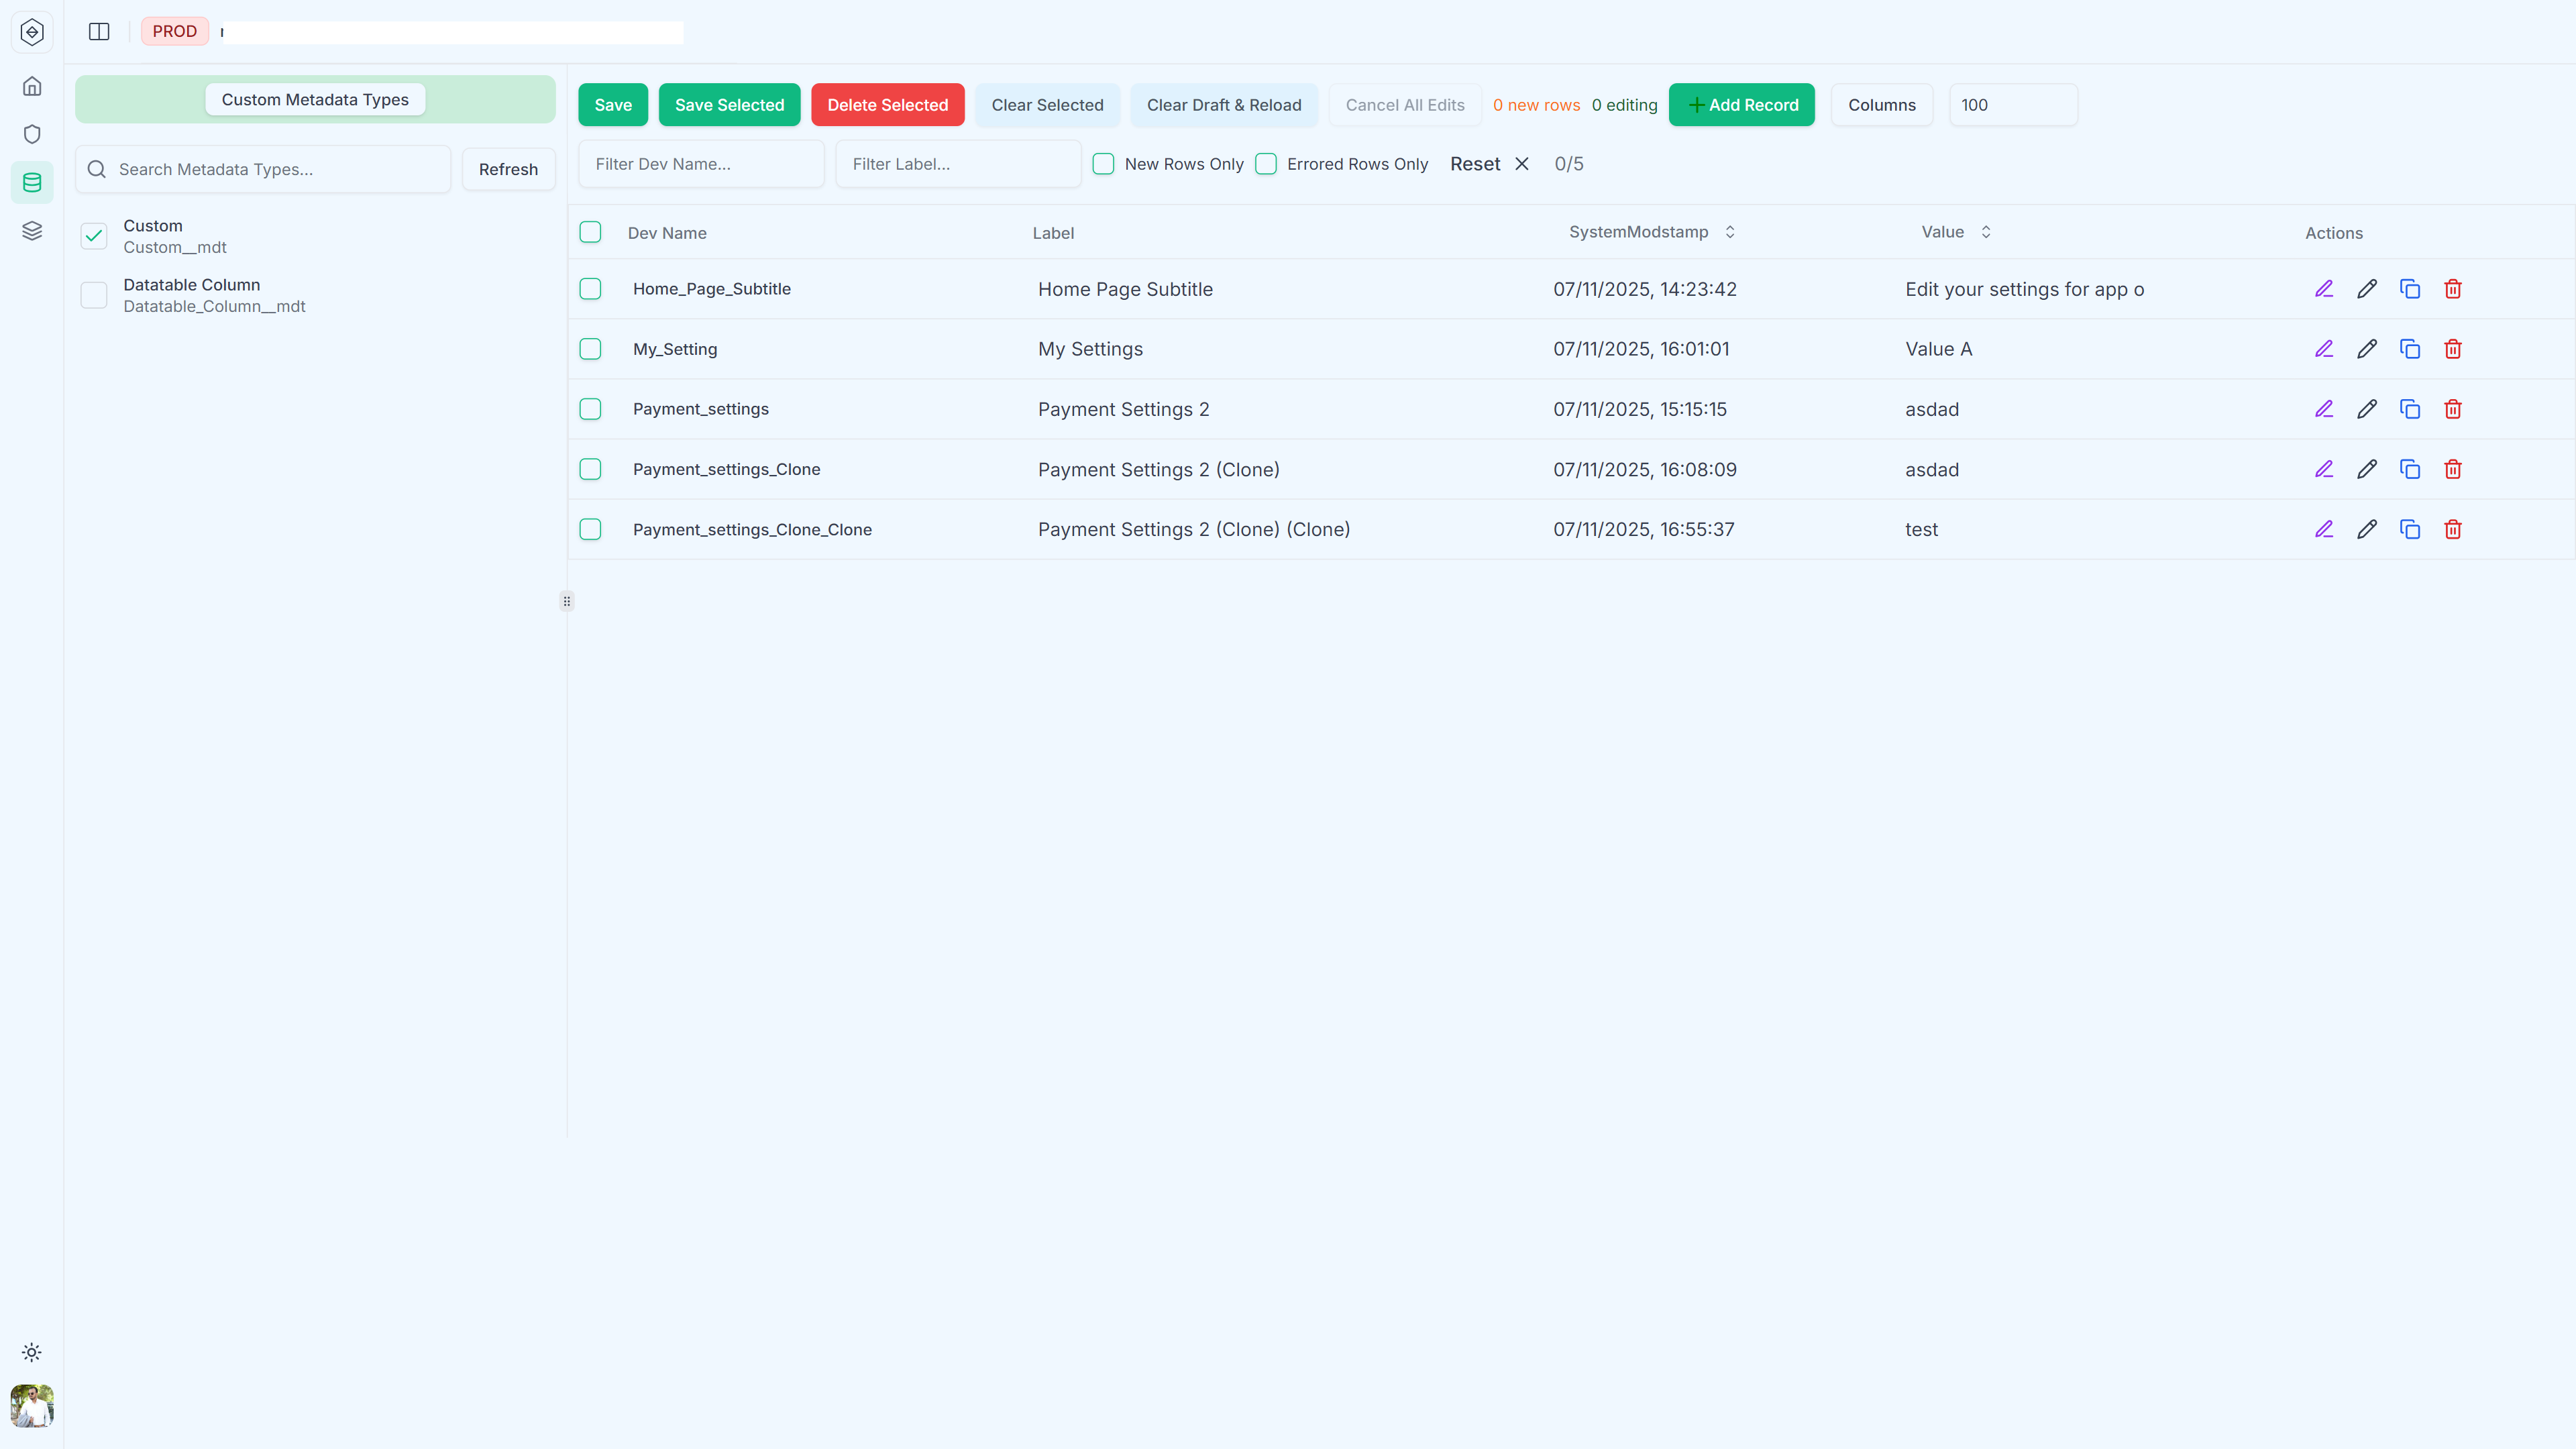Open the Columns picker
Image resolution: width=2576 pixels, height=1449 pixels.
coord(1882,104)
